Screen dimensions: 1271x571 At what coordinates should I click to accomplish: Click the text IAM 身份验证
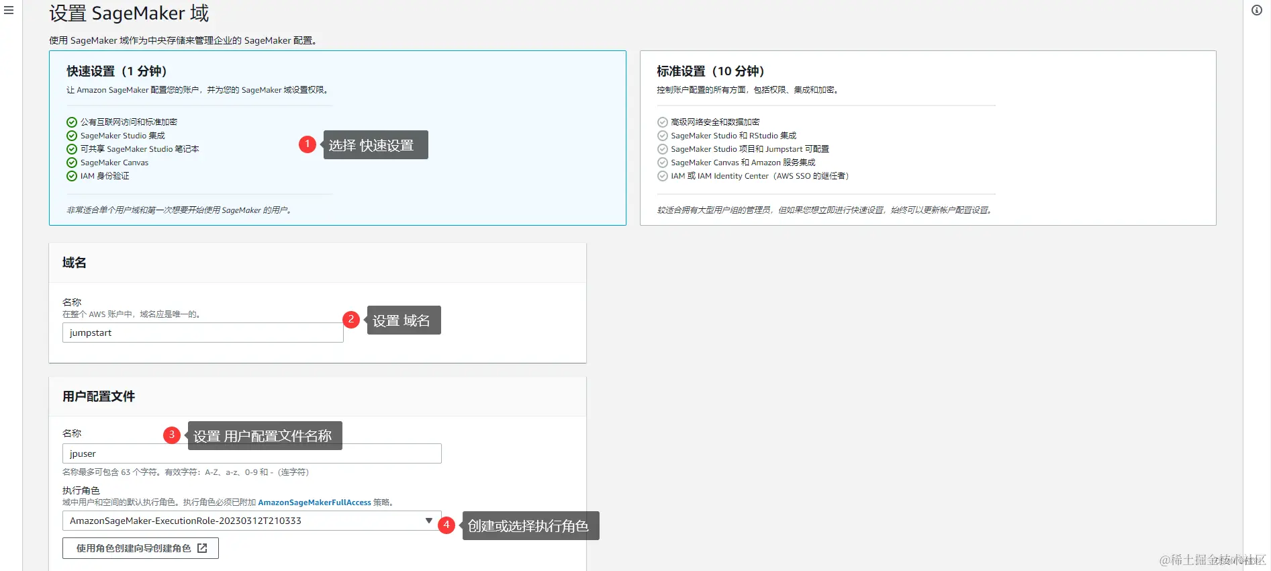tap(105, 176)
